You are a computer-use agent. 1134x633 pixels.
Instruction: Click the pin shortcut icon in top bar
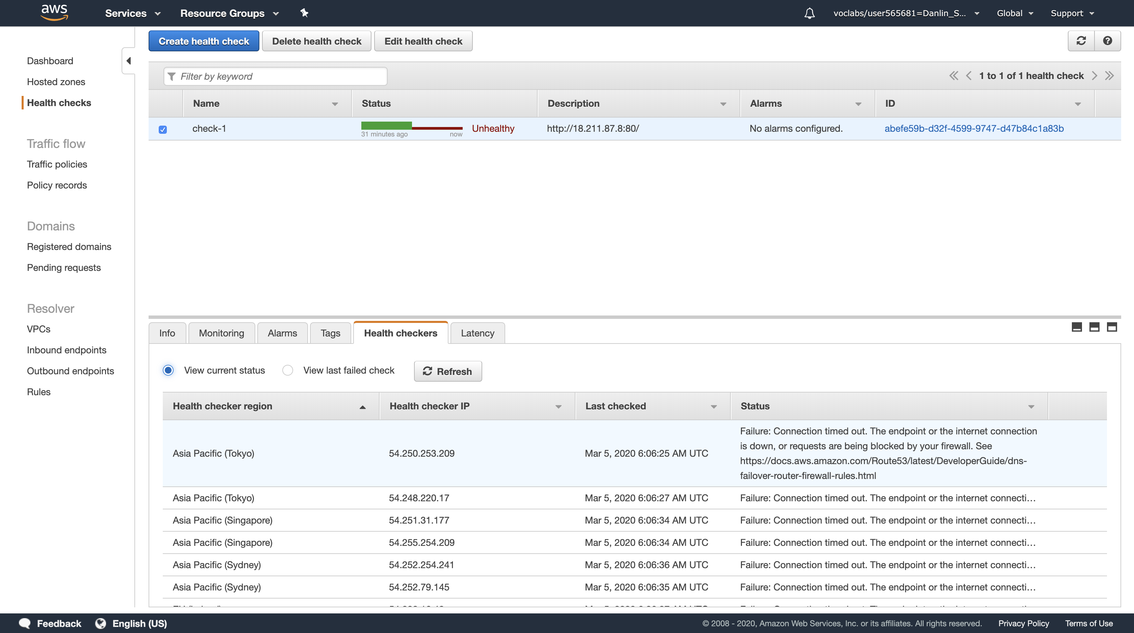[x=304, y=13]
